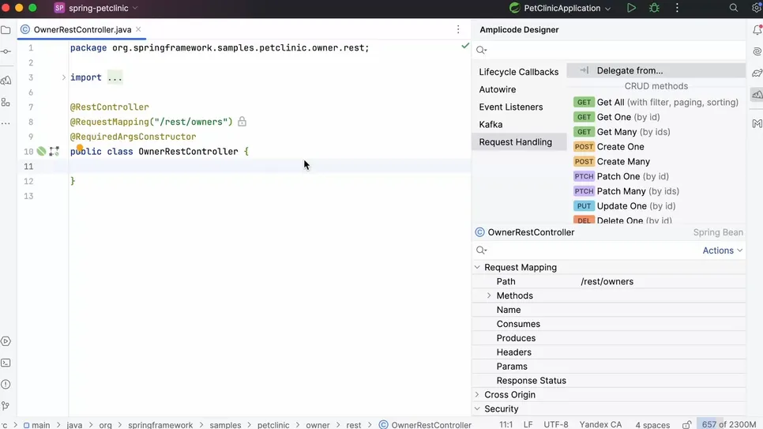Image resolution: width=763 pixels, height=429 pixels.
Task: Add Get All CRUD method
Action: coord(656,102)
